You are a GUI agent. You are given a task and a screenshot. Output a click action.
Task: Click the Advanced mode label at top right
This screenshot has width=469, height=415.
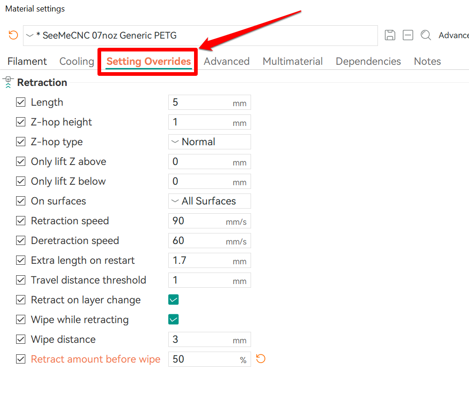453,35
